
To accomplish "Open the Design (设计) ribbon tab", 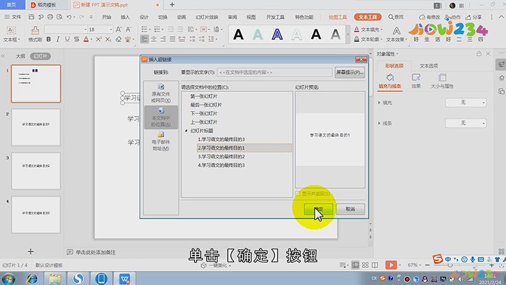I will point(144,17).
